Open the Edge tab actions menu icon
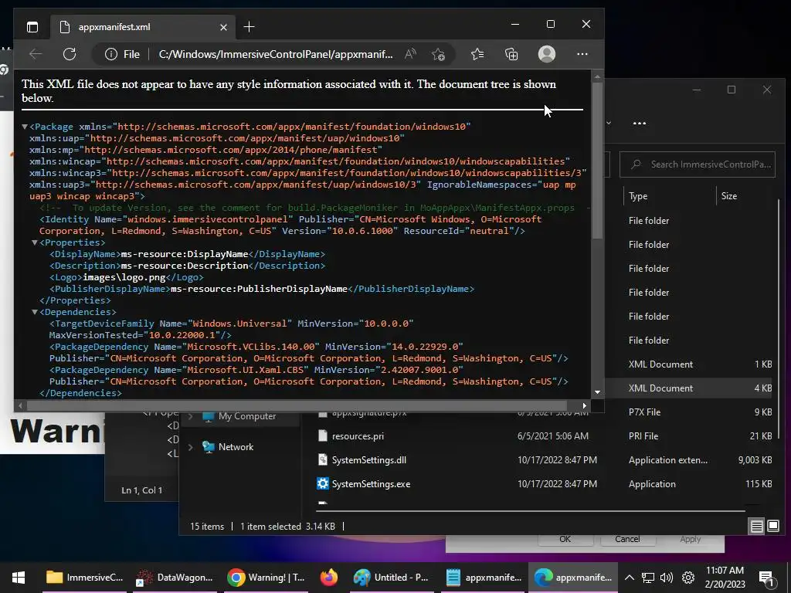This screenshot has width=791, height=593. tap(32, 27)
